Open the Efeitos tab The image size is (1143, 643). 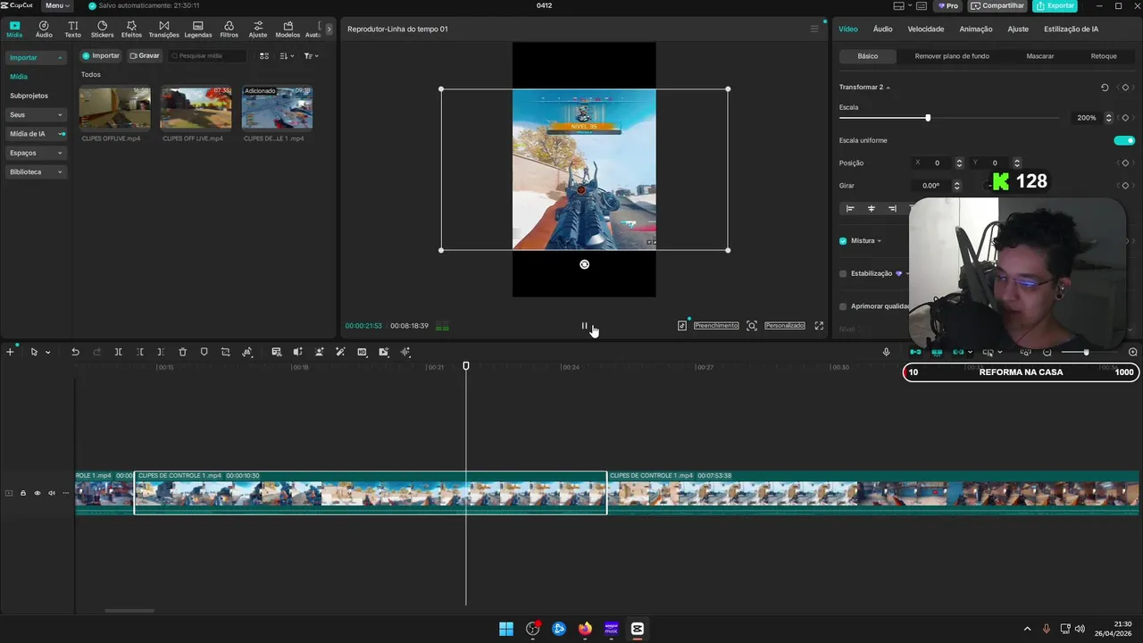click(131, 29)
